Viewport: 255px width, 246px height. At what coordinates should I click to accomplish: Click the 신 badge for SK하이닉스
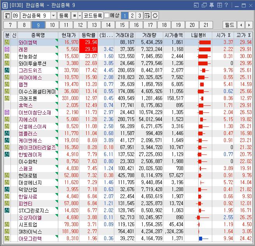(x=7, y=231)
